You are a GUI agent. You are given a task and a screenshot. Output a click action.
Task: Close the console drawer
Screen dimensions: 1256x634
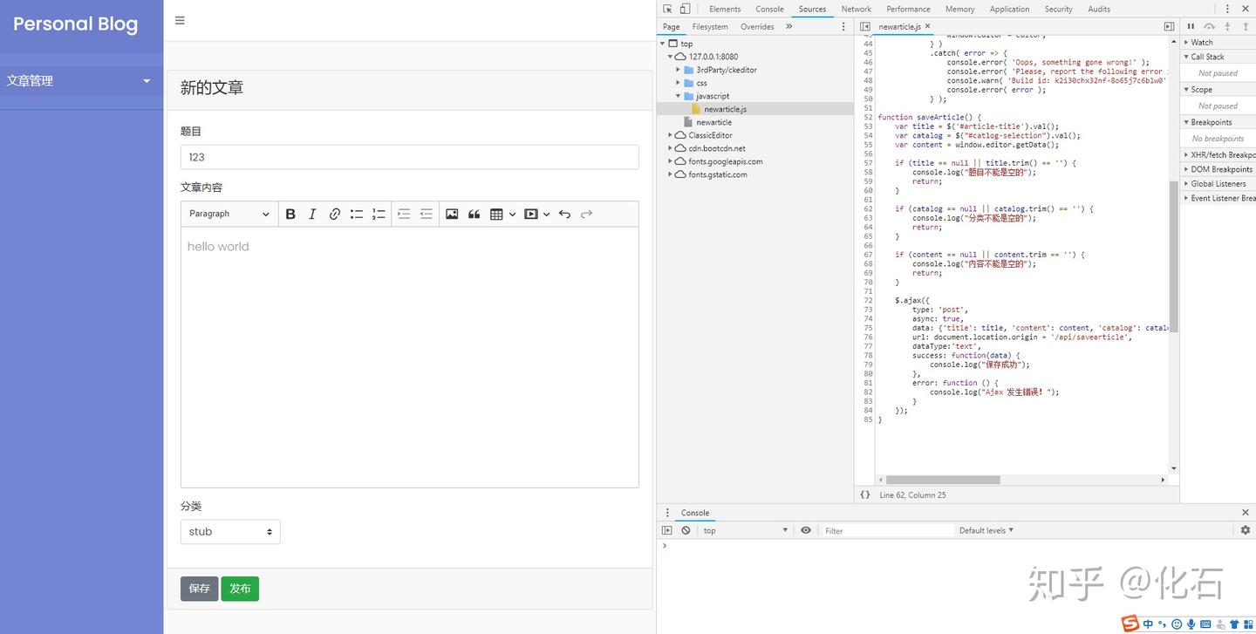tap(1245, 513)
